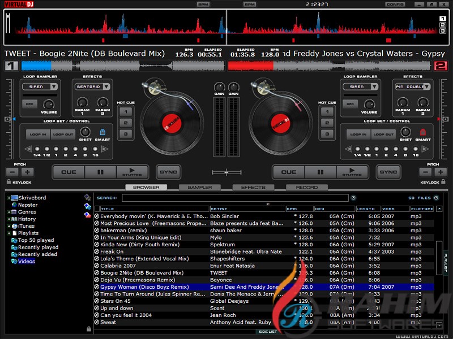Expand the History tree node
Image resolution: width=453 pixels, height=339 pixels.
[8, 219]
